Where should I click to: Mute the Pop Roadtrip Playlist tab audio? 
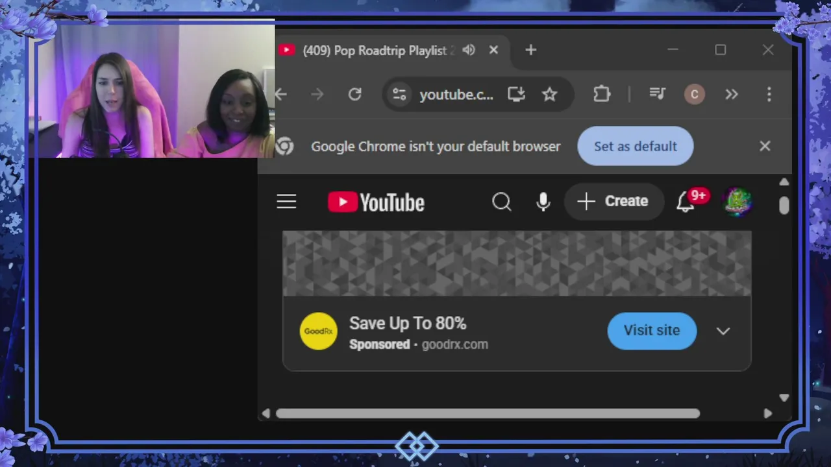click(469, 50)
